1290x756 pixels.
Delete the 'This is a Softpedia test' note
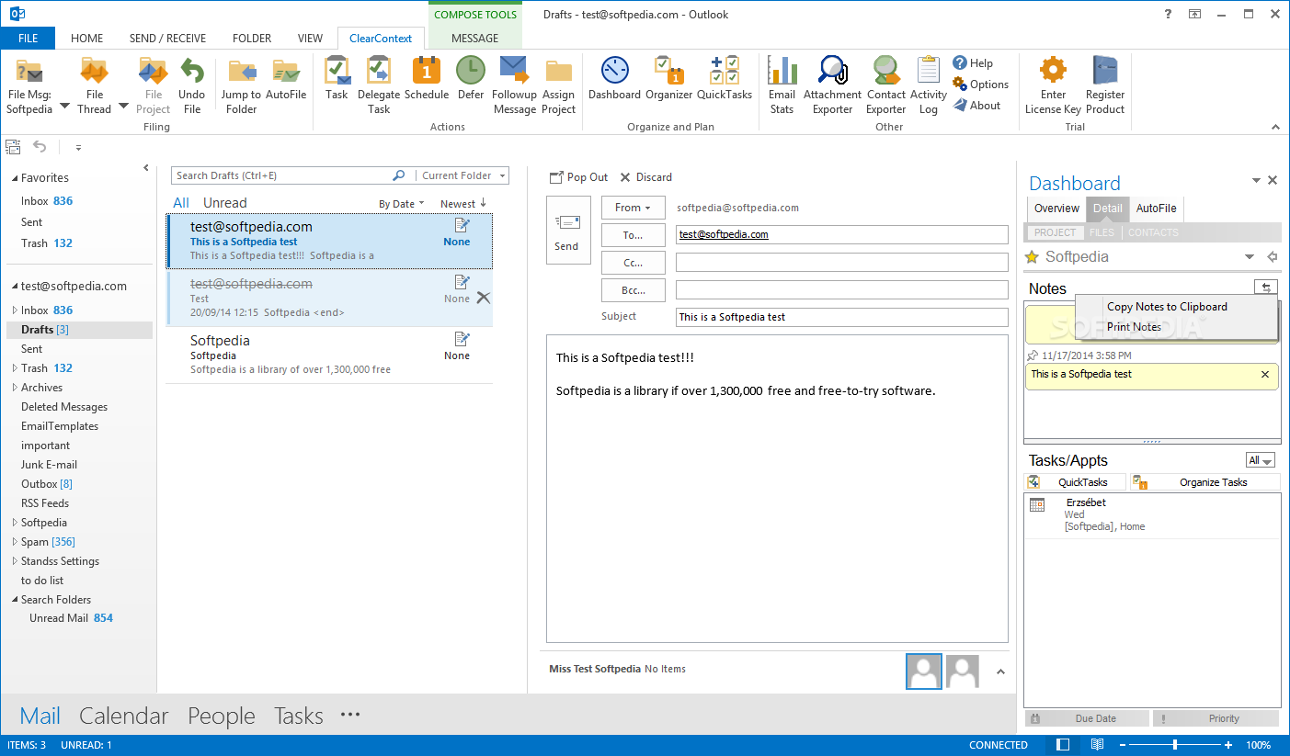click(1265, 375)
